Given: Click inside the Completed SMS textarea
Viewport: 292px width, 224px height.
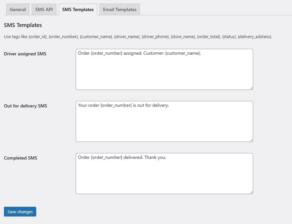Looking at the screenshot, I should [164, 173].
